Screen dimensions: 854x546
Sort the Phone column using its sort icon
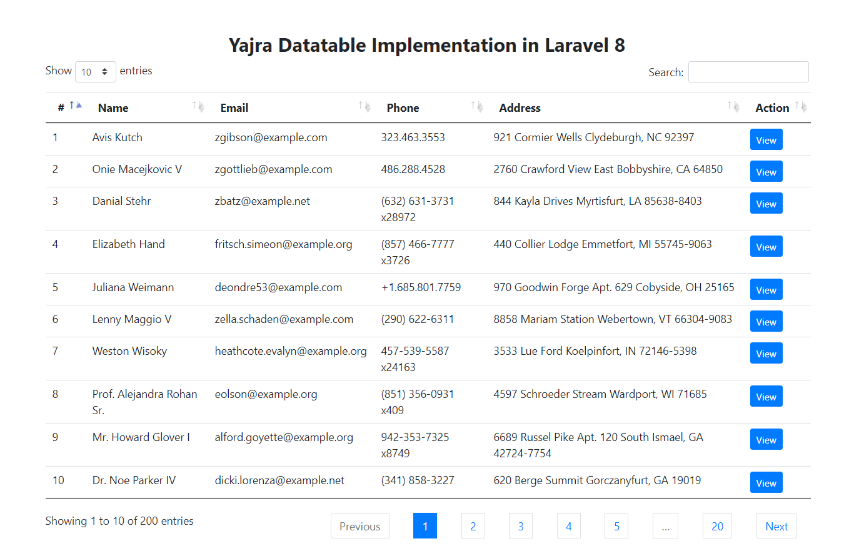pyautogui.click(x=477, y=106)
